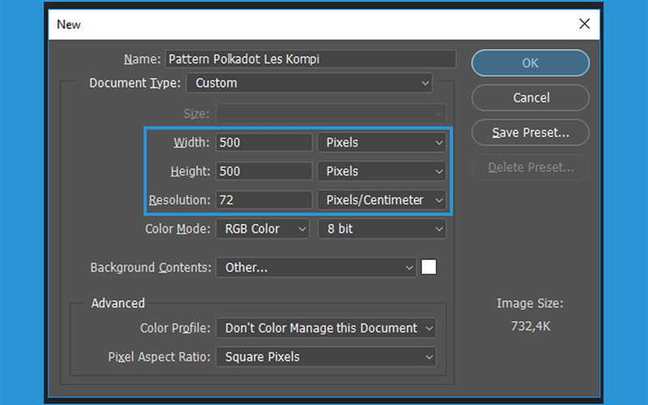Click the Resolution value field
Image resolution: width=648 pixels, height=405 pixels.
[264, 200]
